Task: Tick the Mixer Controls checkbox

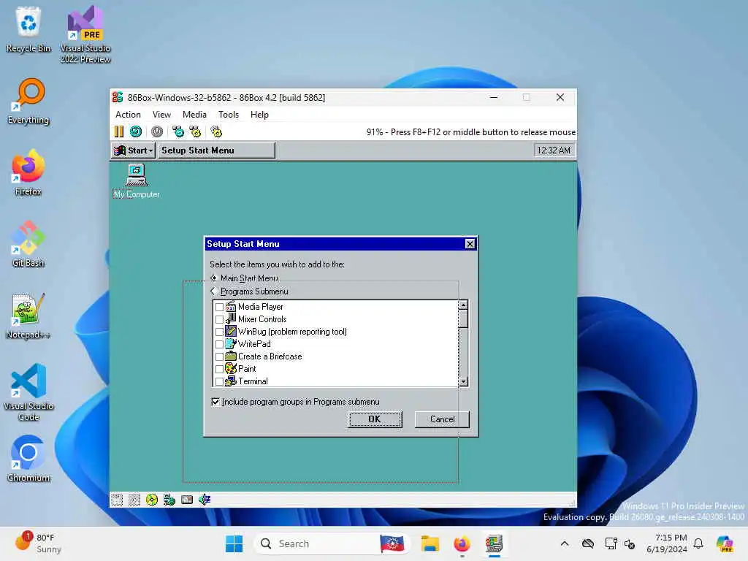Action: [x=219, y=319]
